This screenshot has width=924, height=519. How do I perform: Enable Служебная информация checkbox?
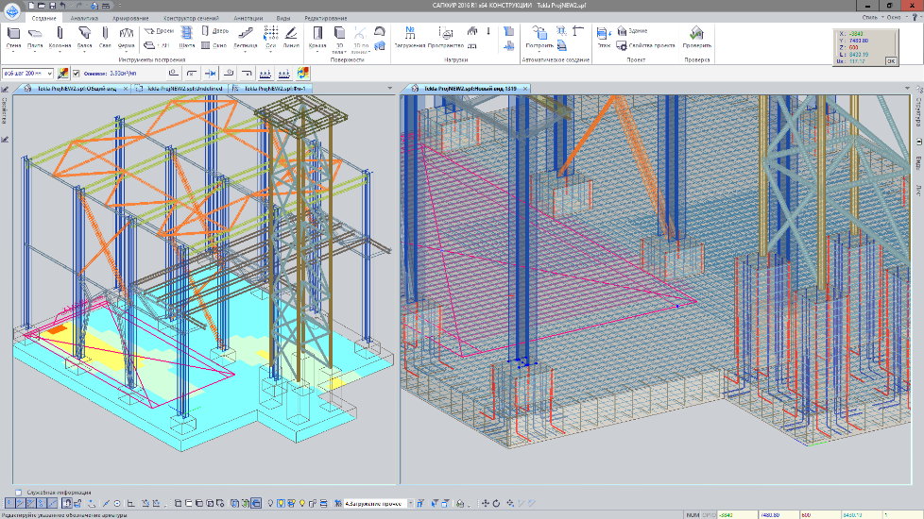[19, 492]
